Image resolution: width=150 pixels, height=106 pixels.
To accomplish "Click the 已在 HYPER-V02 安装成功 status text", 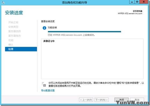I will (x=71, y=35).
